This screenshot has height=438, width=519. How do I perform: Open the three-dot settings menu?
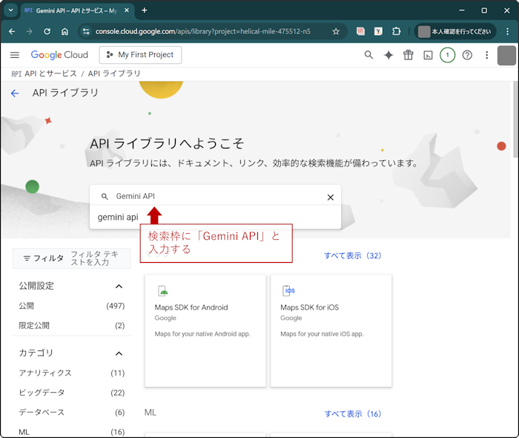coord(486,55)
